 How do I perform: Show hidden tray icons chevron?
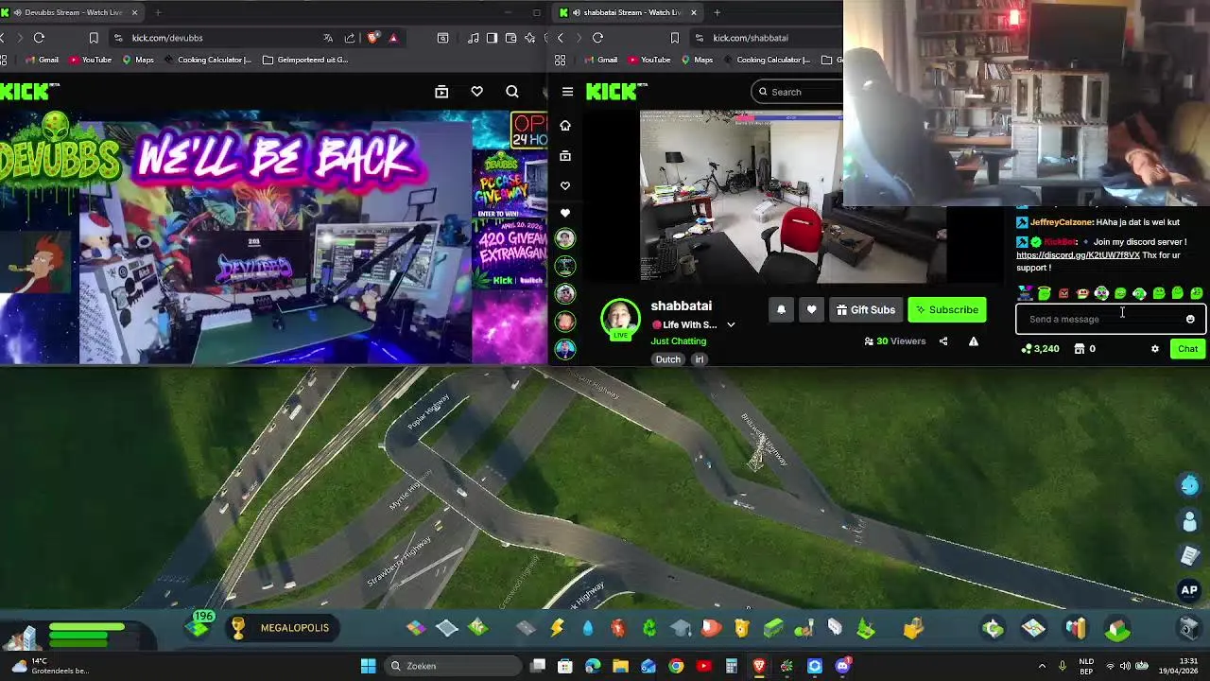(x=1042, y=667)
